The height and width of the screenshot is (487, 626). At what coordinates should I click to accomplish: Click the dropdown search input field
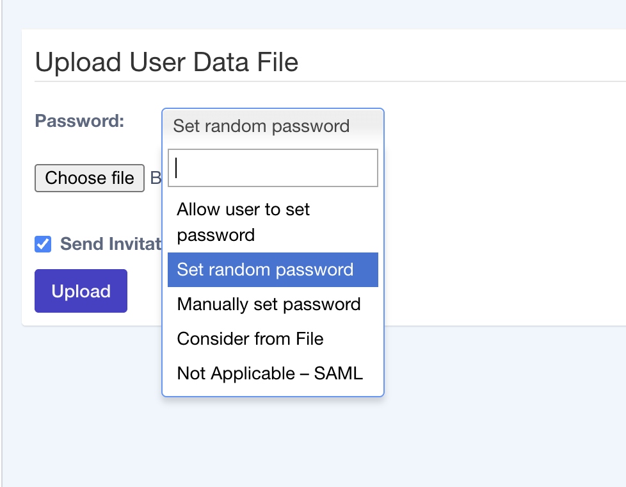[x=273, y=168]
